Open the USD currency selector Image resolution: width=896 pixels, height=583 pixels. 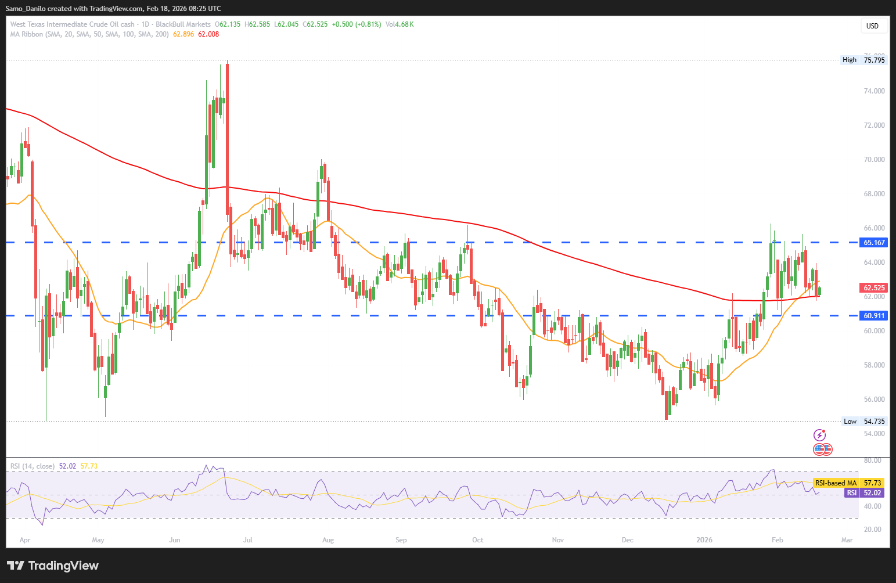(872, 26)
